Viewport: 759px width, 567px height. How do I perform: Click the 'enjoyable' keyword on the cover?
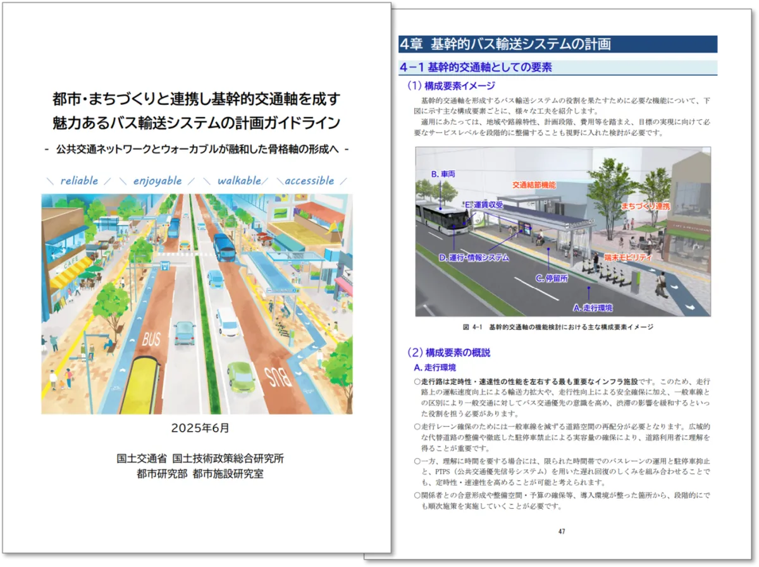157,181
